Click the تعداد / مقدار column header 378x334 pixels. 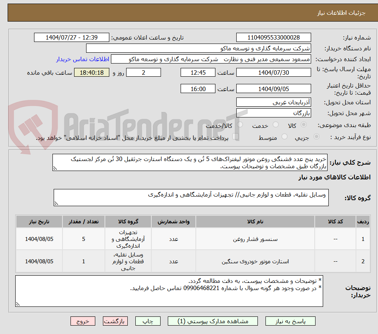point(84,221)
